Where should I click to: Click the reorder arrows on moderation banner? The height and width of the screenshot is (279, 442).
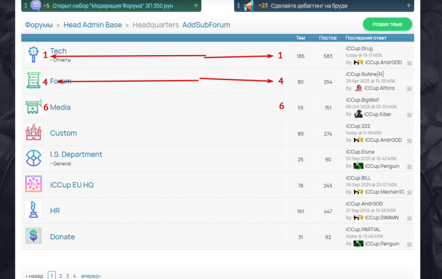point(26,5)
